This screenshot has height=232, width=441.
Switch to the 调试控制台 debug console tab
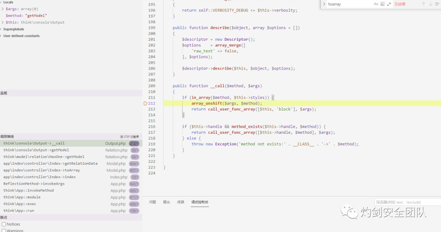click(x=200, y=202)
